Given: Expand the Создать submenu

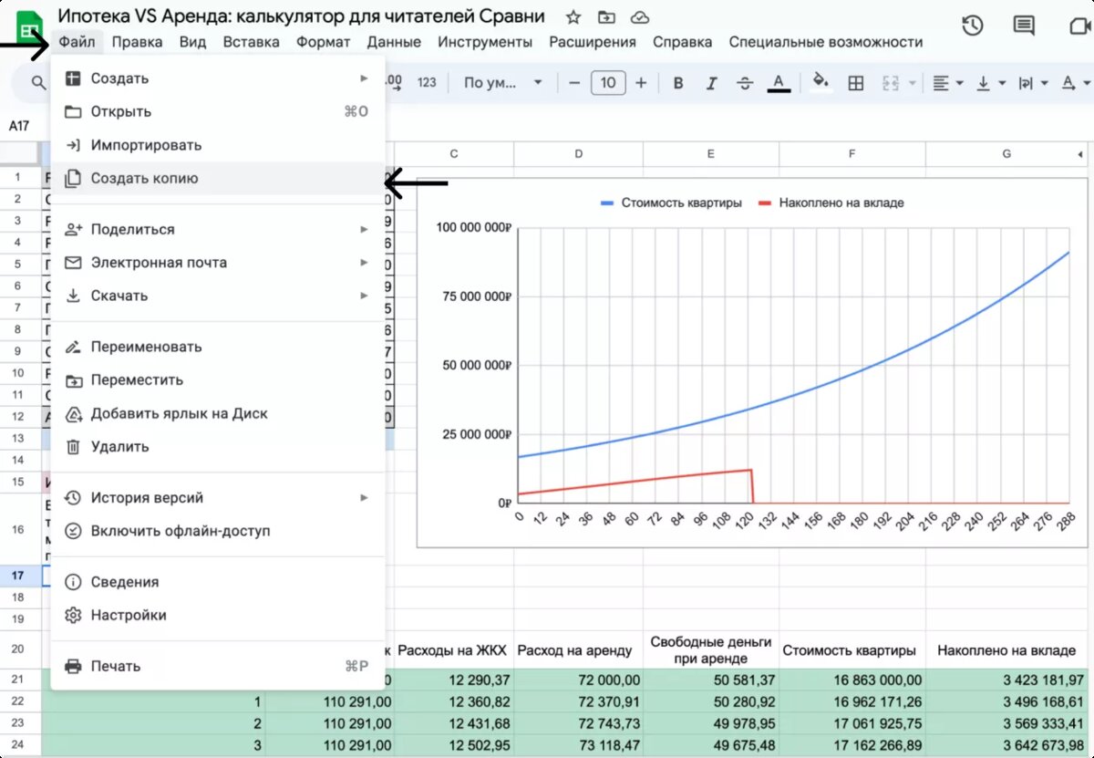Looking at the screenshot, I should click(x=218, y=78).
